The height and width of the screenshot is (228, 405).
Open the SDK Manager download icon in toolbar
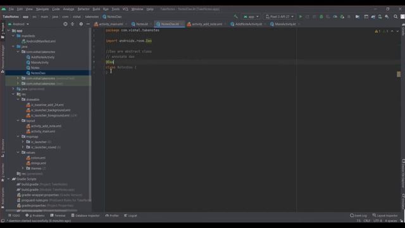click(387, 16)
